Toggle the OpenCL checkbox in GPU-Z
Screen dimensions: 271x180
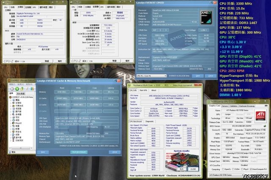tap(223, 169)
